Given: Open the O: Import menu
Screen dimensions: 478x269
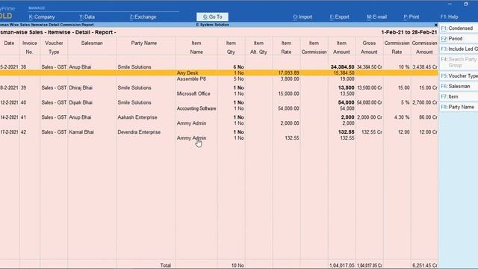Looking at the screenshot, I should coord(302,16).
